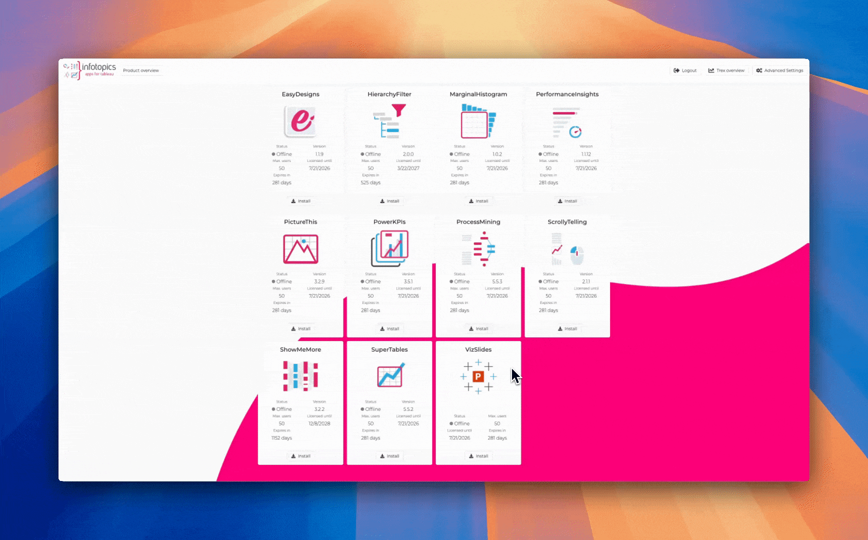Viewport: 868px width, 540px height.
Task: Click the HierarchyFilter funnel icon
Action: (389, 121)
